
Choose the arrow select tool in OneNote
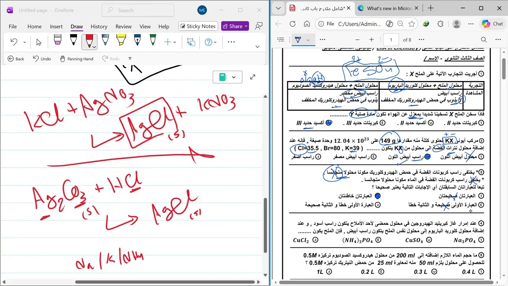[x=39, y=42]
